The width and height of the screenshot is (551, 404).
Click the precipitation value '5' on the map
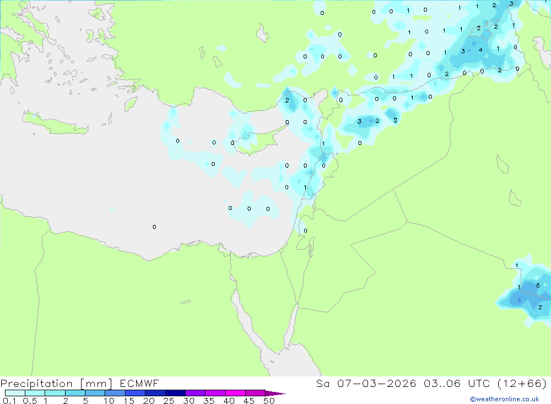pyautogui.click(x=538, y=286)
